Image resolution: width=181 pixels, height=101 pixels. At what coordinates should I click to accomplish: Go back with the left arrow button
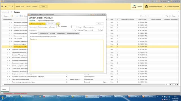(x=4, y=12)
